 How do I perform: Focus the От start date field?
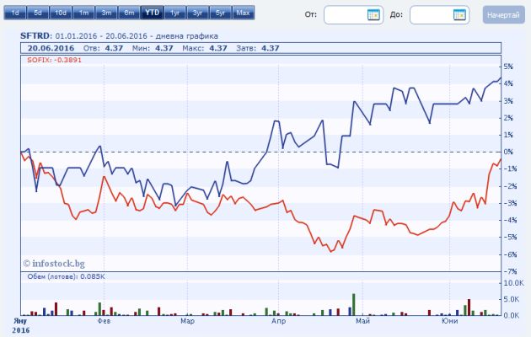pyautogui.click(x=353, y=15)
